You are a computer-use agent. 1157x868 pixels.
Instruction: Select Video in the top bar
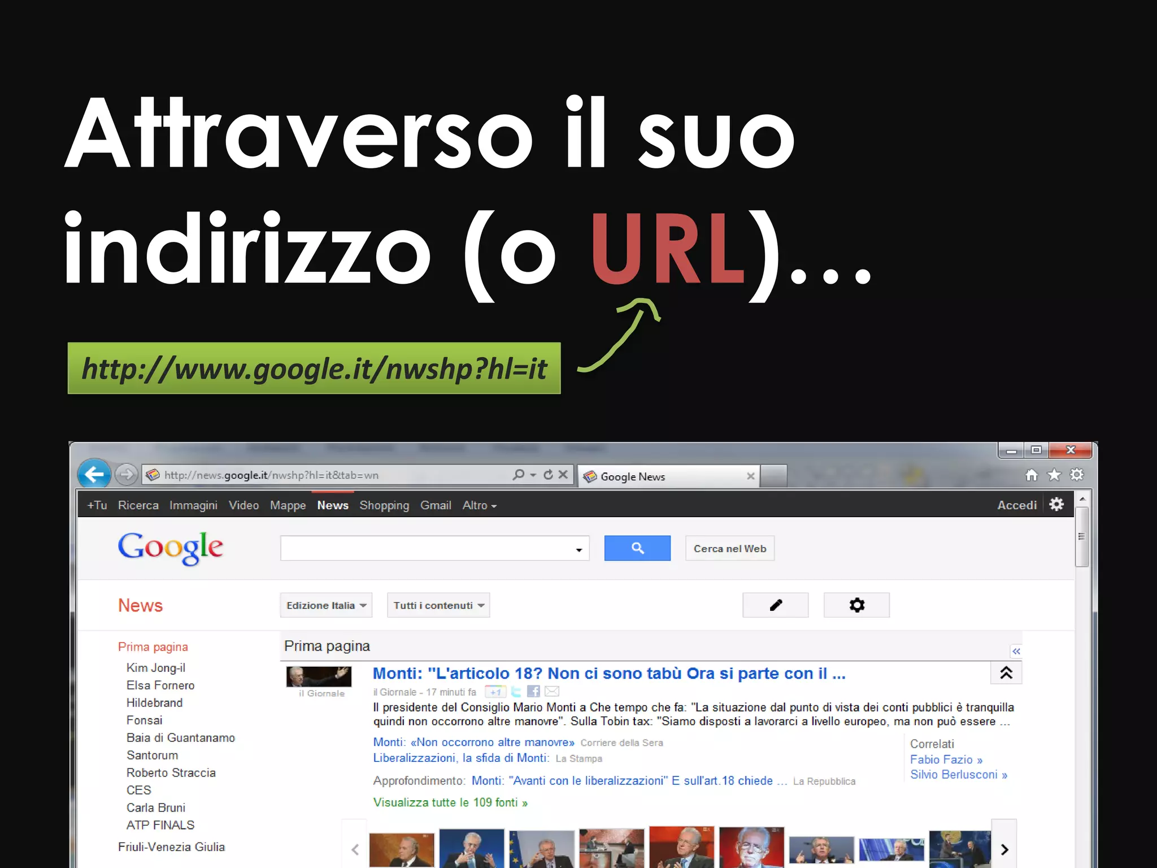pos(243,505)
